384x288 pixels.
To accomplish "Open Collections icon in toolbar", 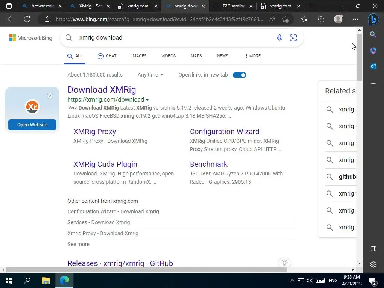I will pyautogui.click(x=321, y=19).
